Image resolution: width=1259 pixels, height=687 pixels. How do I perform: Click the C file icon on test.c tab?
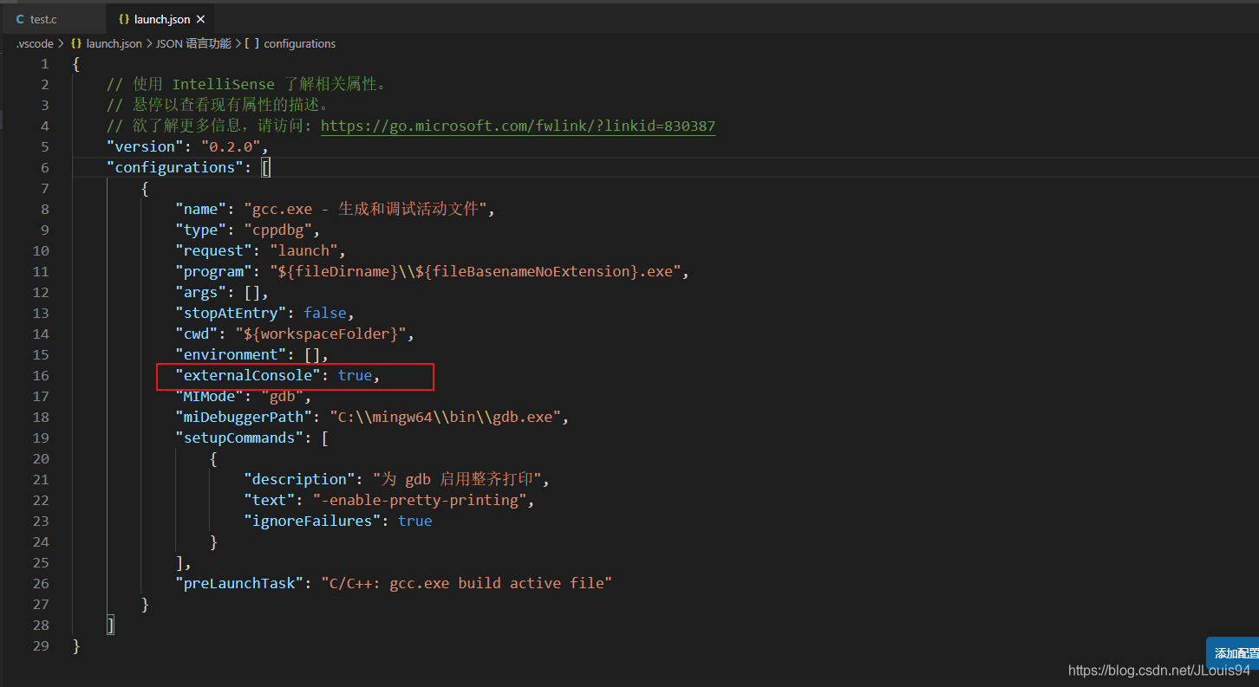(20, 19)
